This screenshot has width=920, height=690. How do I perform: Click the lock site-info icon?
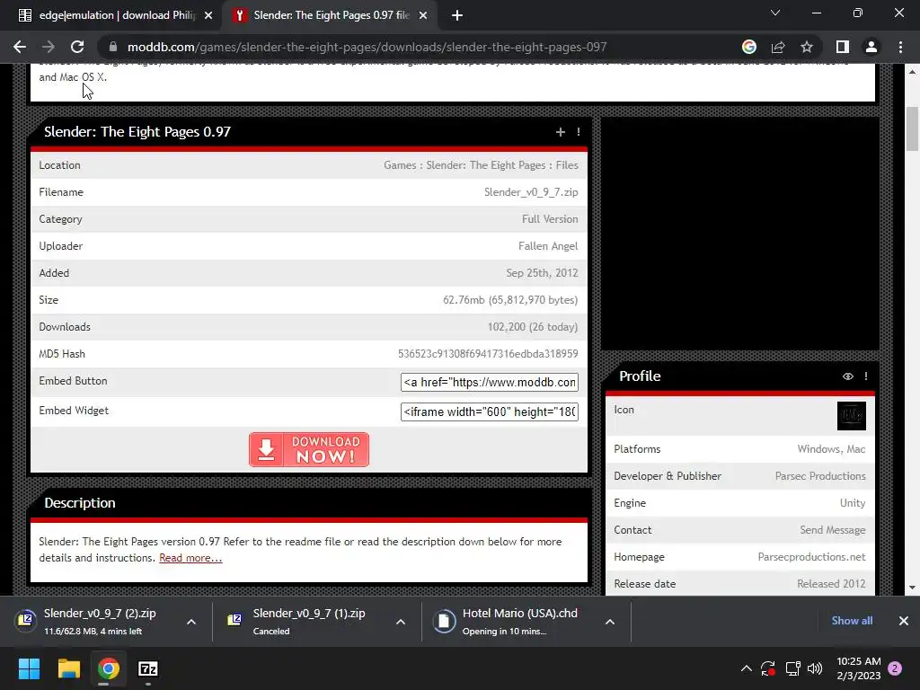[113, 47]
